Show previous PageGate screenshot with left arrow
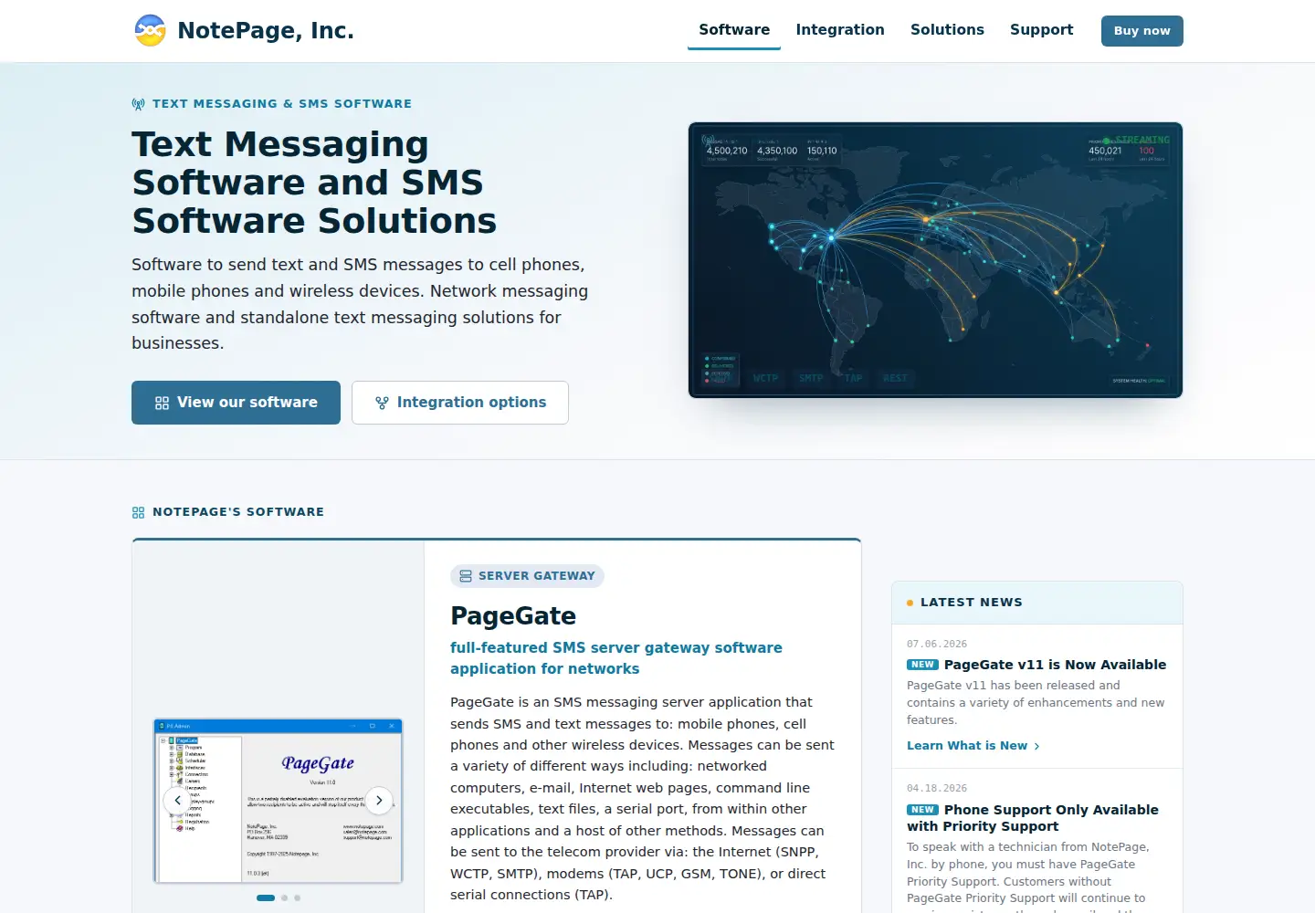Image resolution: width=1315 pixels, height=913 pixels. tap(177, 801)
